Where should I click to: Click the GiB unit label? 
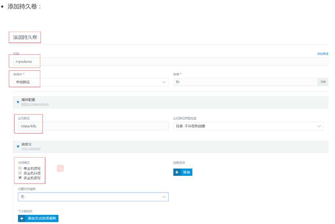click(x=323, y=82)
